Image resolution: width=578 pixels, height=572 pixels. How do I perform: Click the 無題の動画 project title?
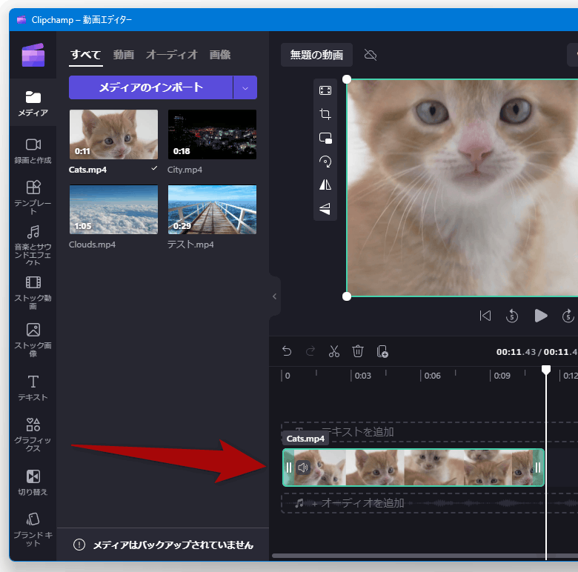coord(316,55)
